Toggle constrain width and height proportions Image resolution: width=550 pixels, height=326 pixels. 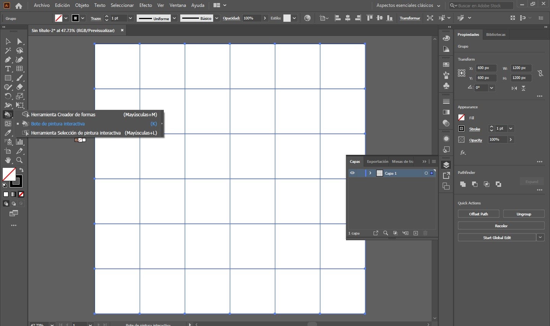click(x=540, y=73)
